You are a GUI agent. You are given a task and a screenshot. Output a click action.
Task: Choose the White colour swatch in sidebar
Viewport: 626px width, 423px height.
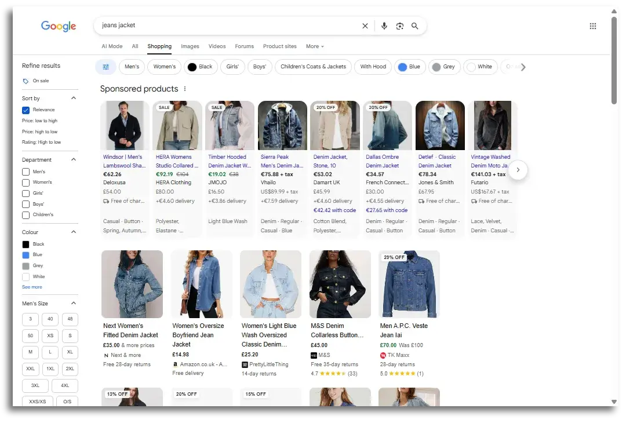click(x=26, y=277)
